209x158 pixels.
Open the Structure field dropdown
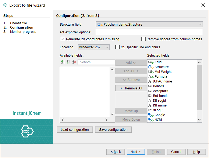149,25
